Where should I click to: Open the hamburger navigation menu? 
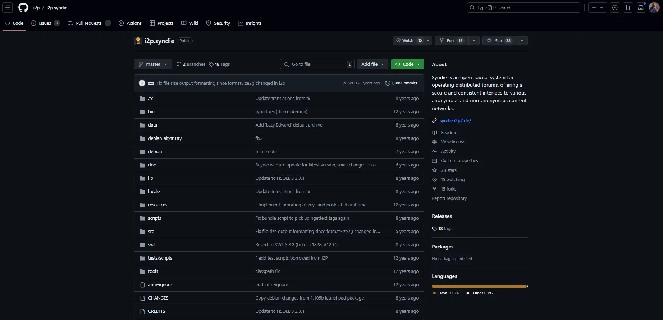[x=8, y=8]
